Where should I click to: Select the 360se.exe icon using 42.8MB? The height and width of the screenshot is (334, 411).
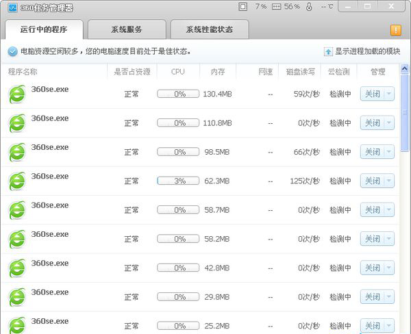point(17,268)
